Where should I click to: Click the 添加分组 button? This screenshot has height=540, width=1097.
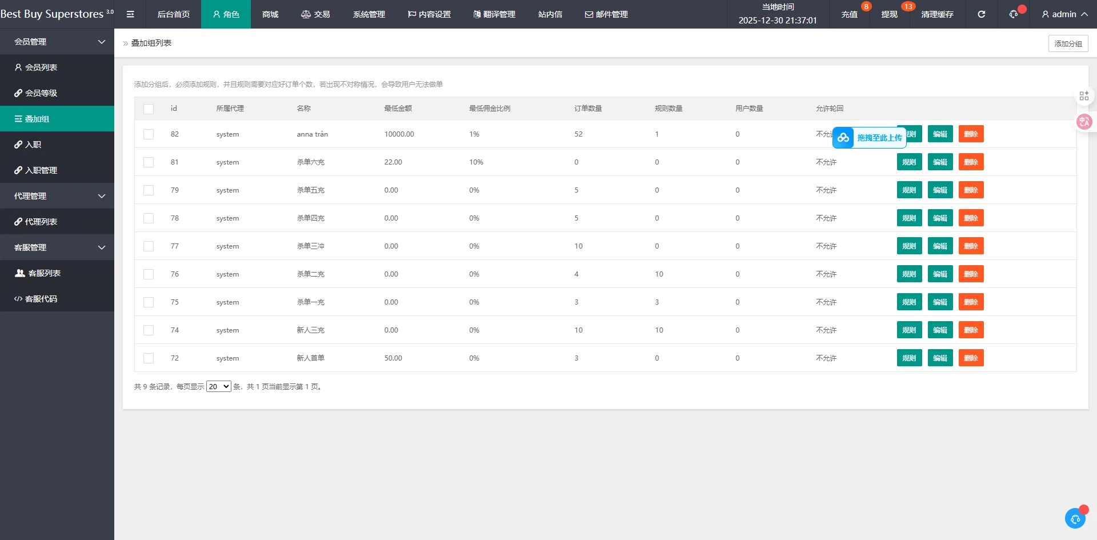(x=1068, y=43)
